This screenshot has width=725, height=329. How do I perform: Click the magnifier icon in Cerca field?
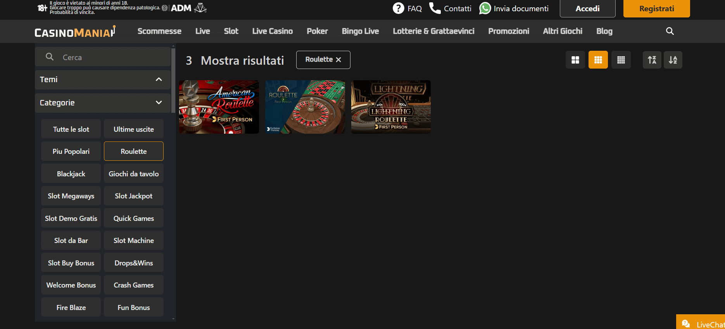tap(50, 57)
